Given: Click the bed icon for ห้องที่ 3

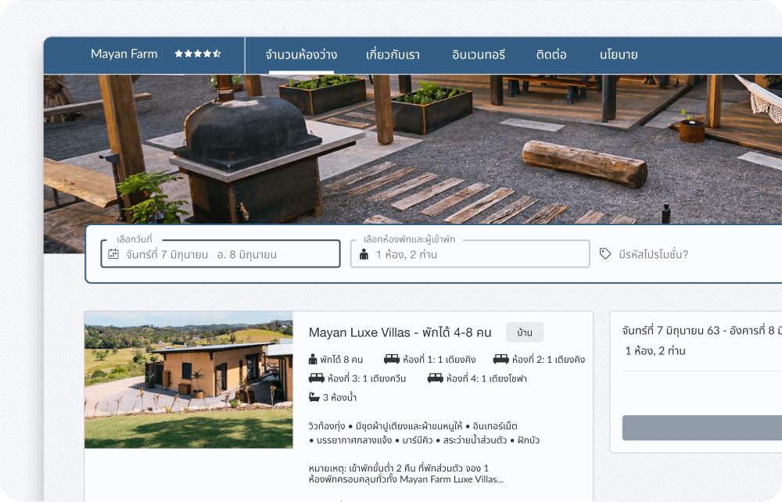Looking at the screenshot, I should coord(316,378).
